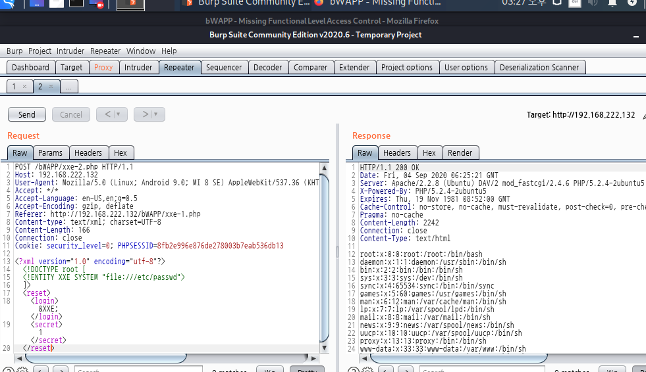Click the &XXE; entity reference in login
The image size is (646, 372).
48,309
